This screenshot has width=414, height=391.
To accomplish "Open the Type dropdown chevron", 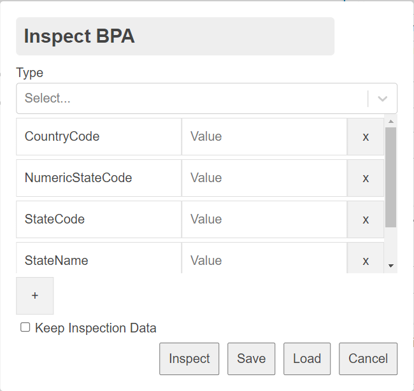I will tap(383, 99).
